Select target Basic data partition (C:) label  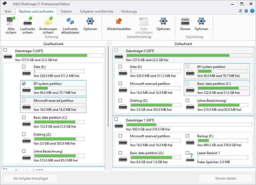click(214, 83)
